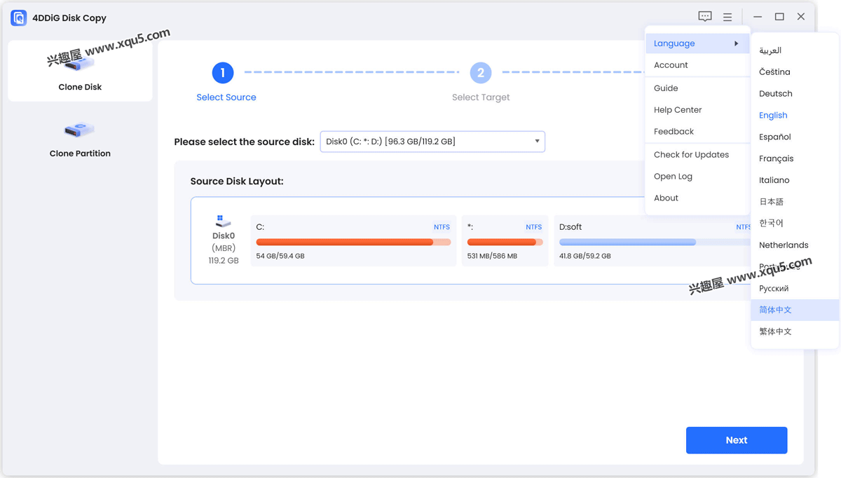The height and width of the screenshot is (478, 841).
Task: Switch language to Netherlands
Action: coord(795,245)
